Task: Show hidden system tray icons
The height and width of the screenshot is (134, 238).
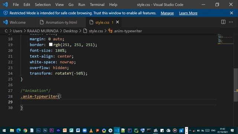Action: coord(190,131)
